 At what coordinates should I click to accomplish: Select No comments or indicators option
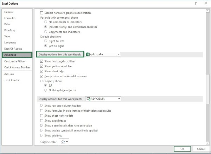coord(46,22)
